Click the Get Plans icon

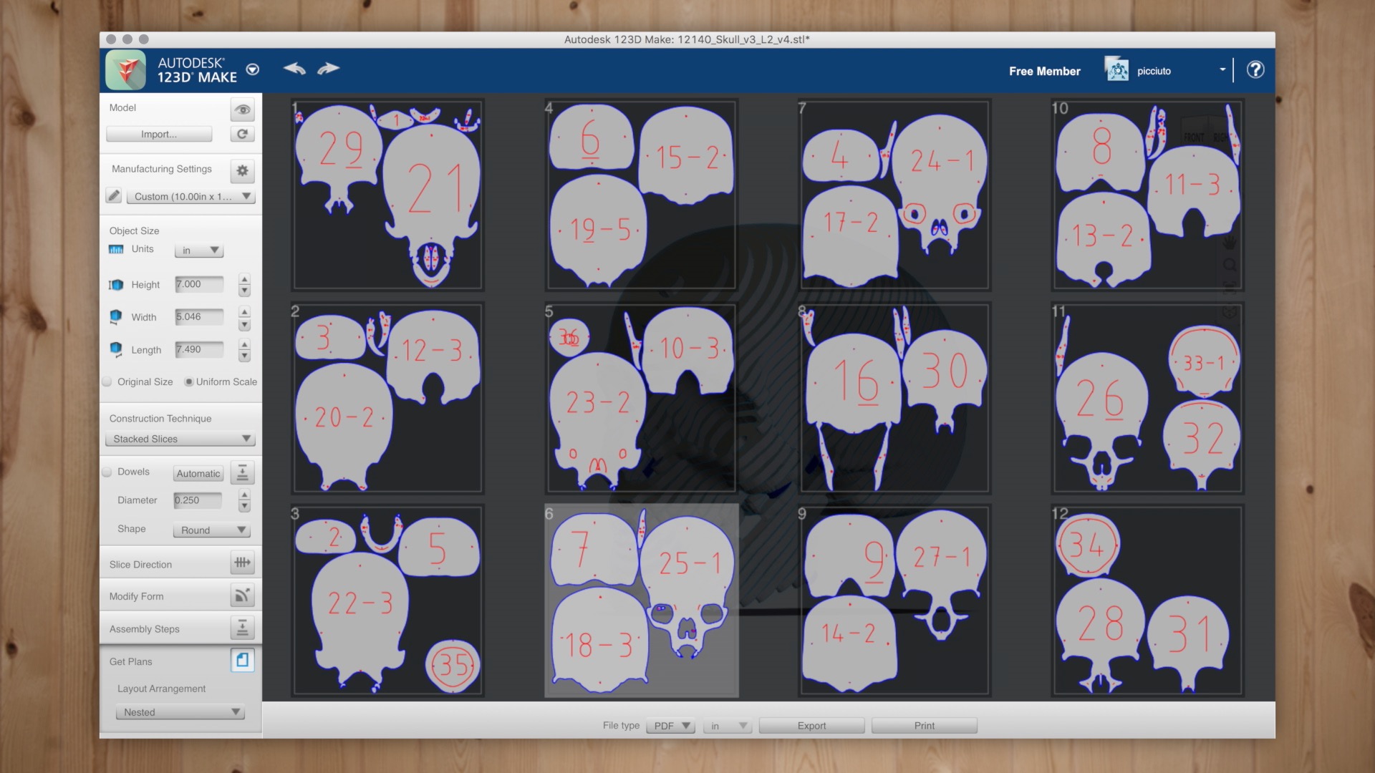coord(242,660)
